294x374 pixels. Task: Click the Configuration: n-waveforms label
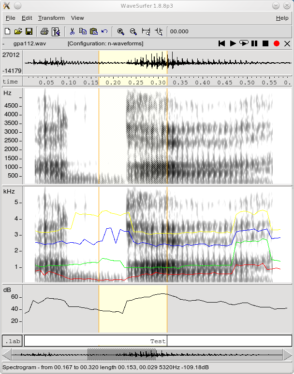point(105,43)
